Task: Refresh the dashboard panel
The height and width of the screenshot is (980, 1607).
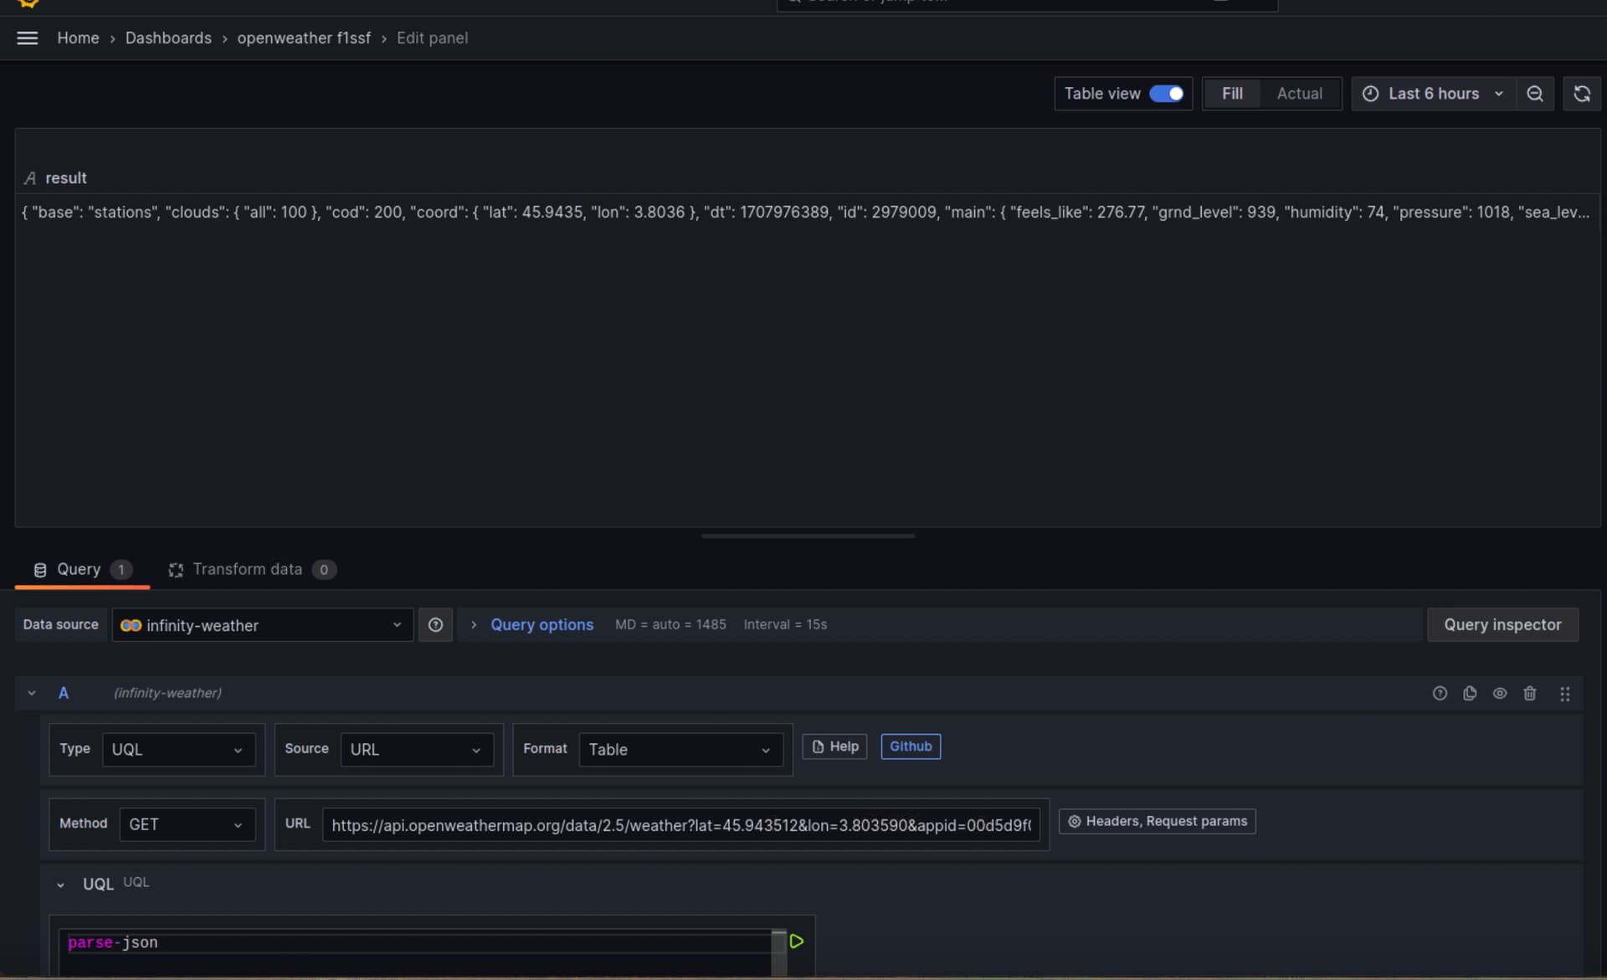Action: tap(1581, 94)
